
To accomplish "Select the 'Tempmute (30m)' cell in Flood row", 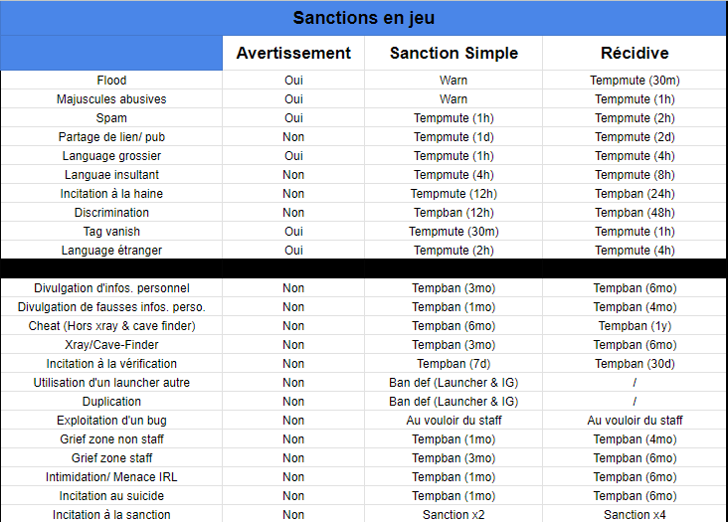I will click(635, 81).
